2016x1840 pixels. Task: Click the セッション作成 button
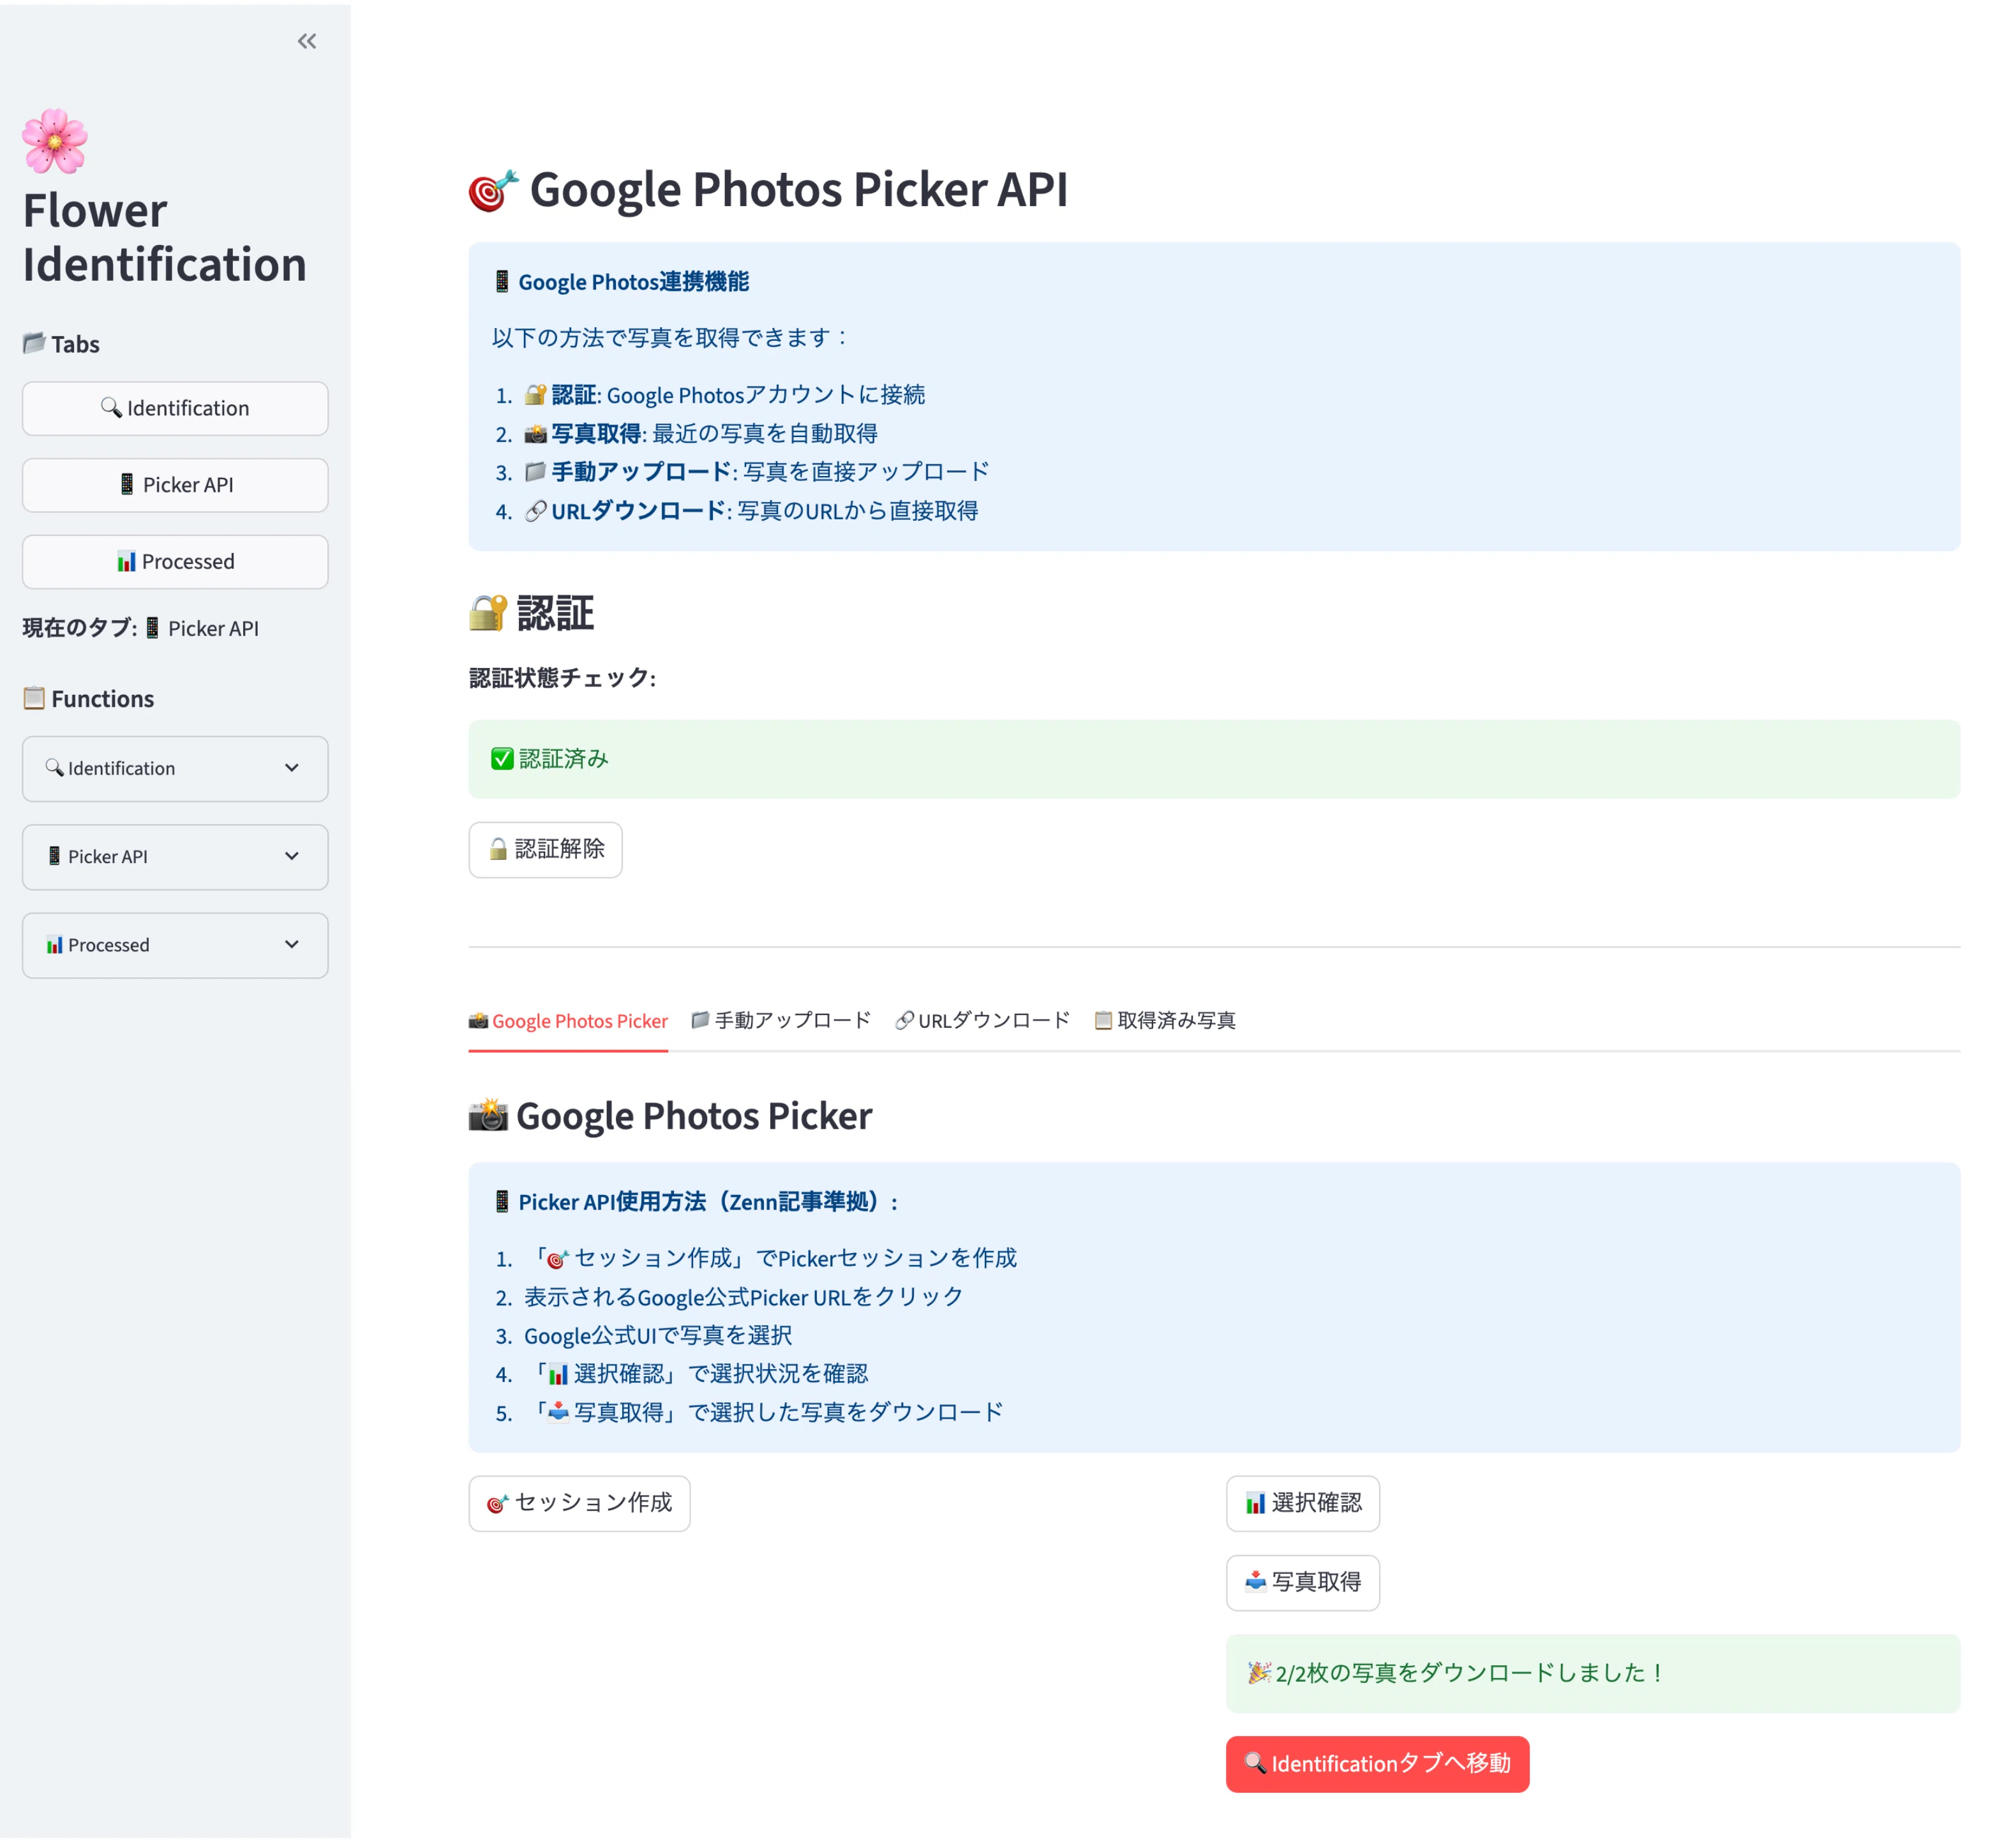click(x=579, y=1503)
